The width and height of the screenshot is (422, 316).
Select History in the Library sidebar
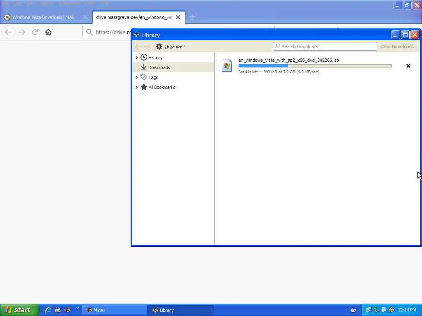point(155,58)
